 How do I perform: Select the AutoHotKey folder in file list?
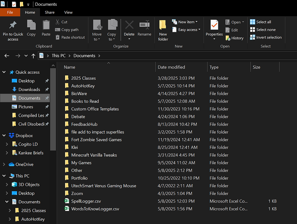point(83,86)
